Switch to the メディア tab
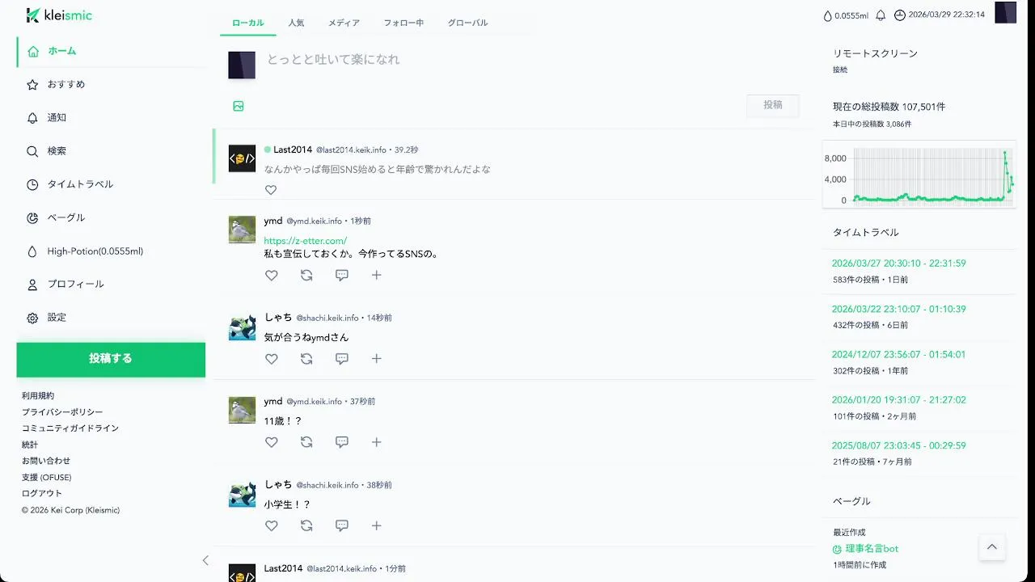This screenshot has height=582, width=1035. [x=344, y=23]
